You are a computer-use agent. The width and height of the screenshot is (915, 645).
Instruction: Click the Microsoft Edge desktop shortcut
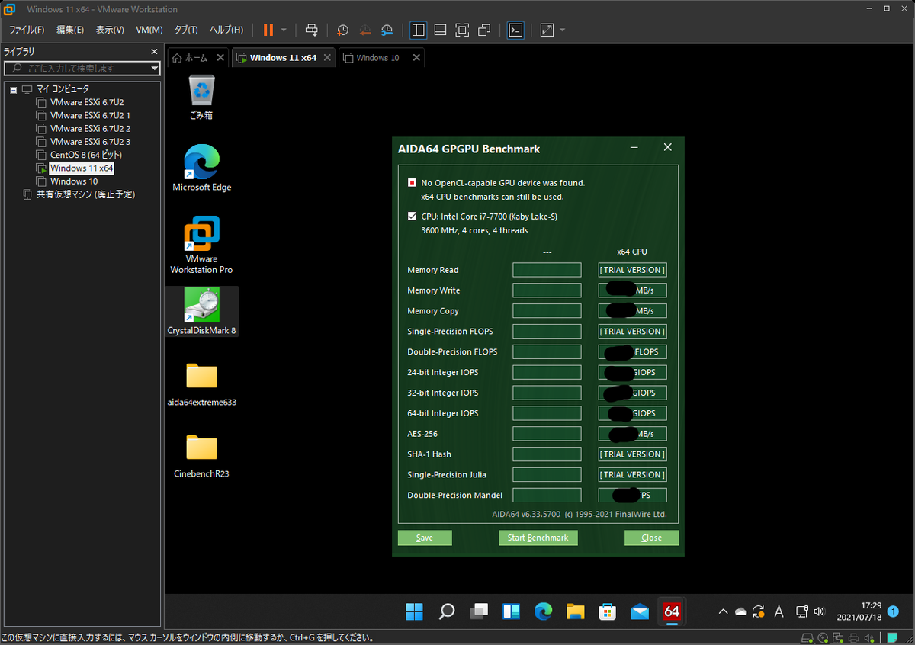click(x=202, y=168)
